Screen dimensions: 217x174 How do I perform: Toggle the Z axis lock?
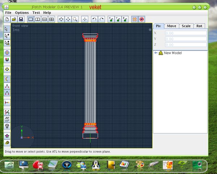click(125, 19)
